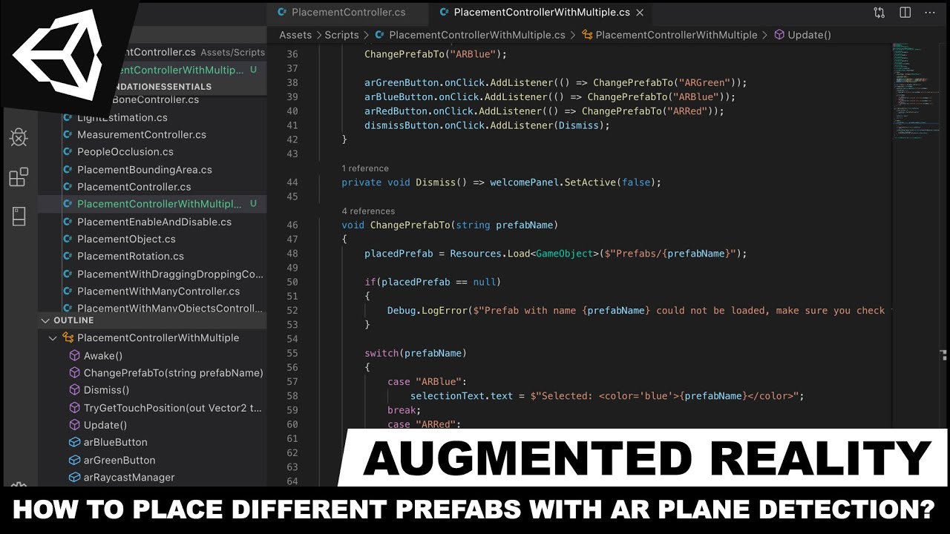Click 'ChangePrefabTo' in the line 46 declaration

click(x=410, y=225)
